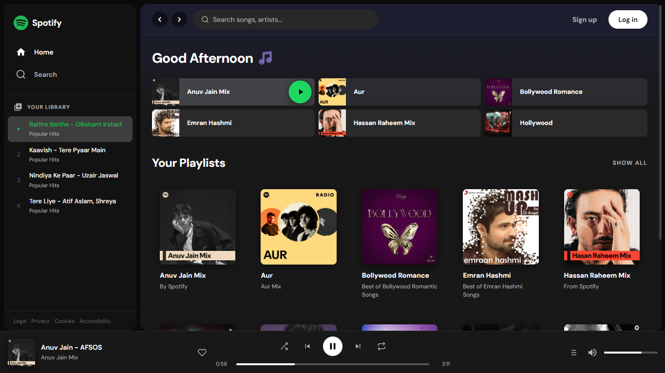The width and height of the screenshot is (665, 373).
Task: Click From Spotify under Hassan Raheem Mix
Action: pyautogui.click(x=581, y=286)
